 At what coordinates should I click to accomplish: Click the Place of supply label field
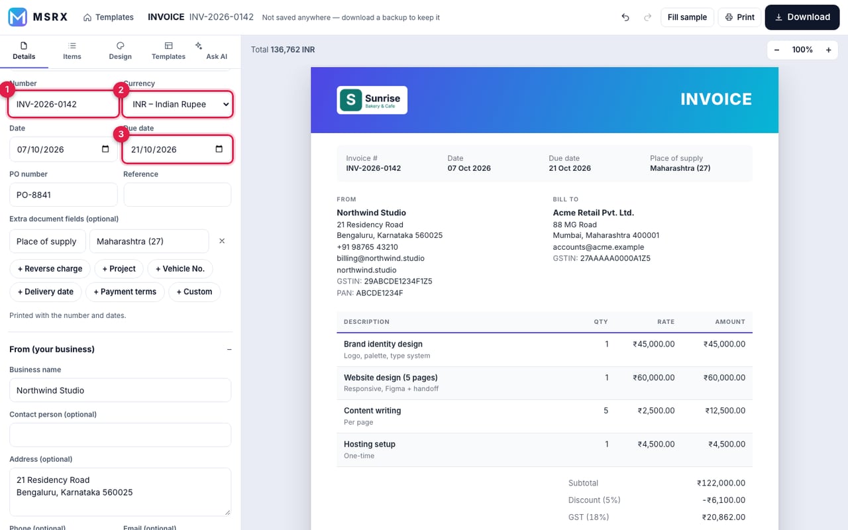click(47, 241)
